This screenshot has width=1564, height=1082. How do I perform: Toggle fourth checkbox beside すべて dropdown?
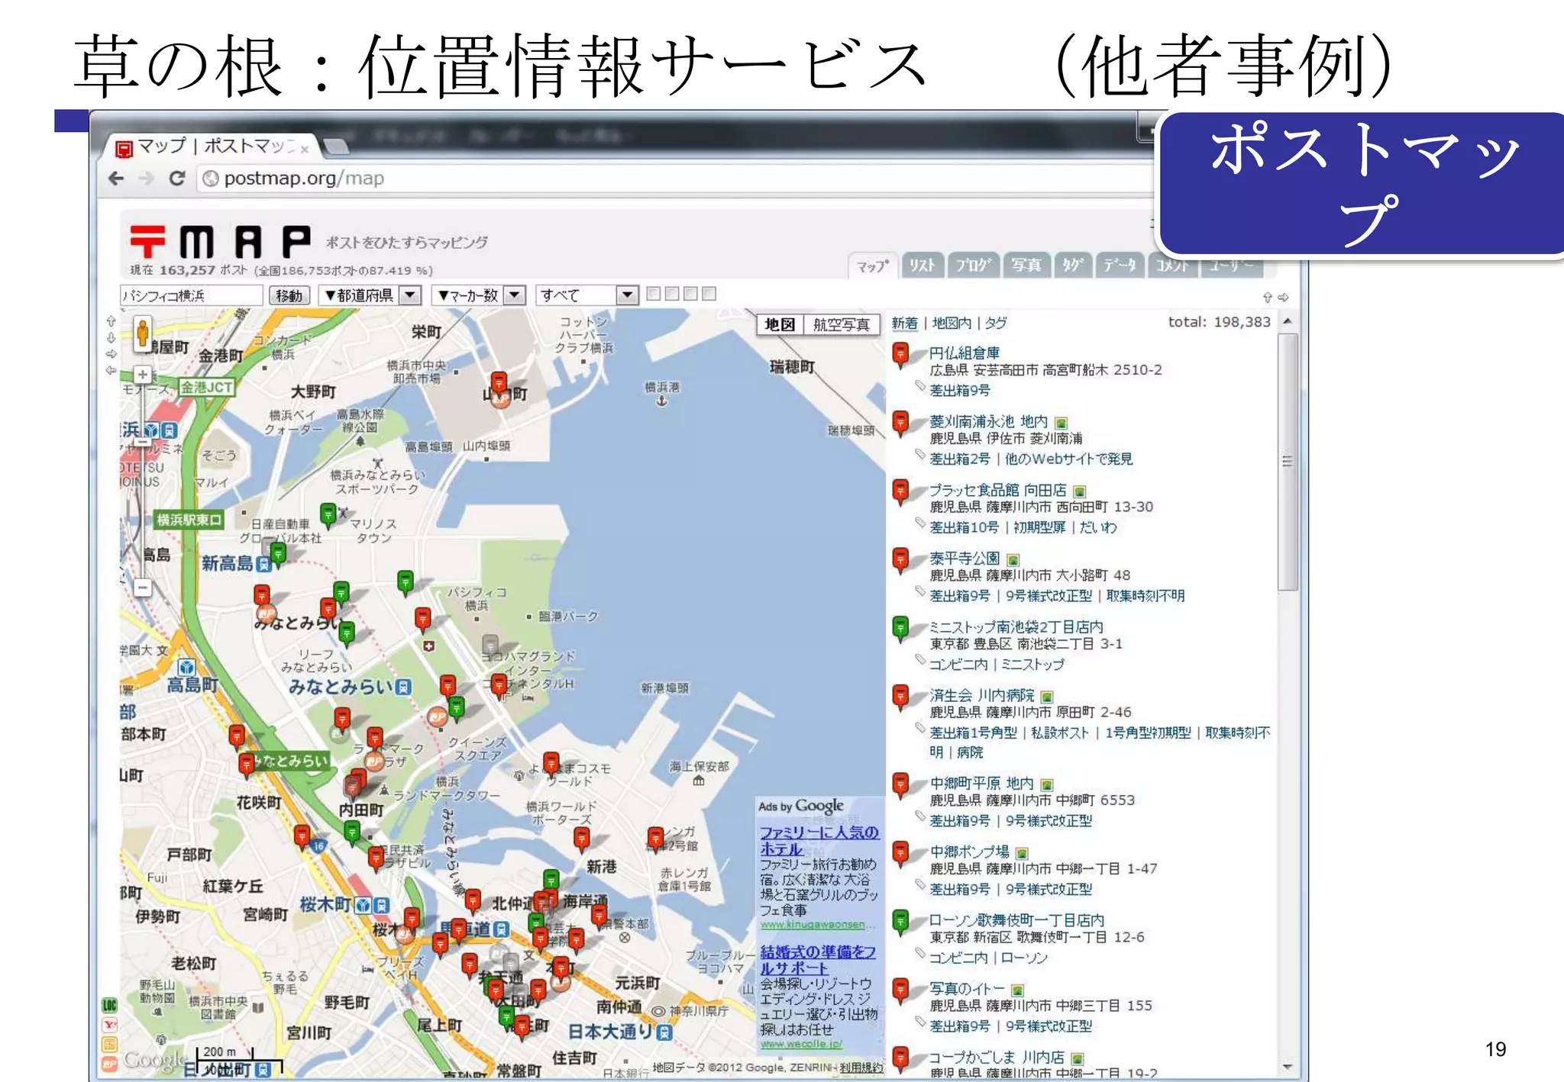click(709, 294)
